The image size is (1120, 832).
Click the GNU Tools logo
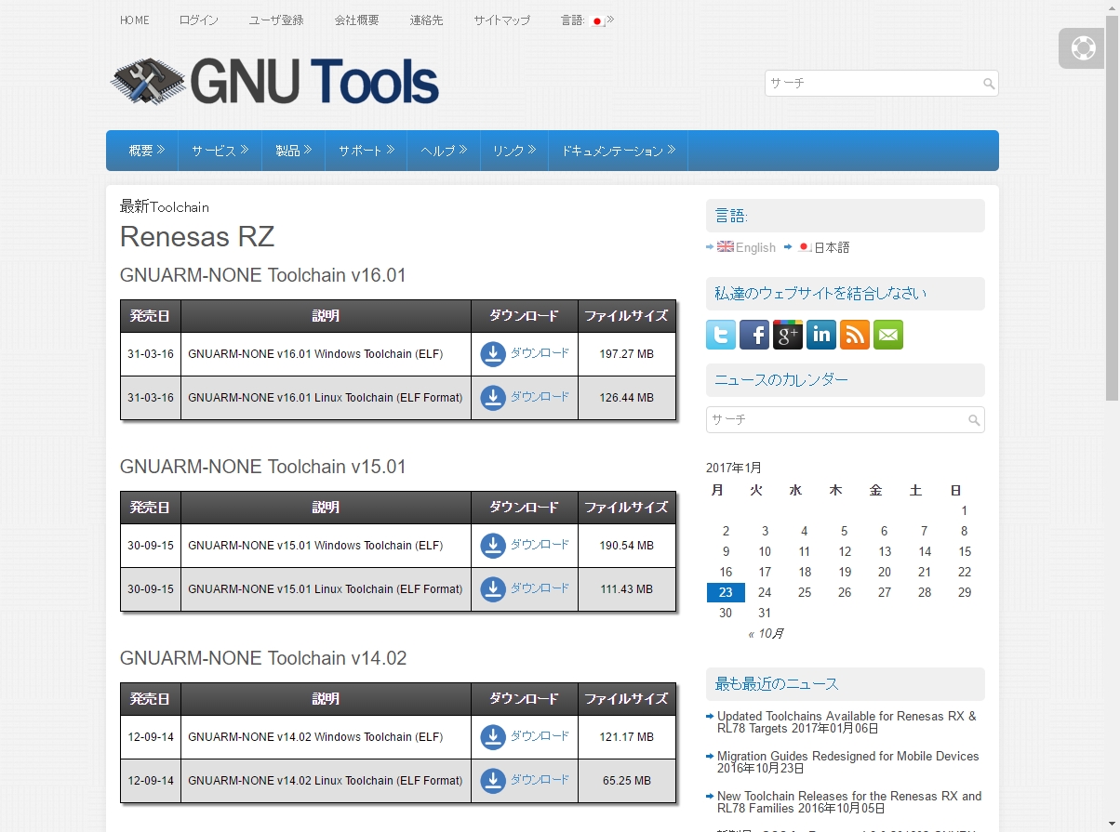click(x=274, y=81)
